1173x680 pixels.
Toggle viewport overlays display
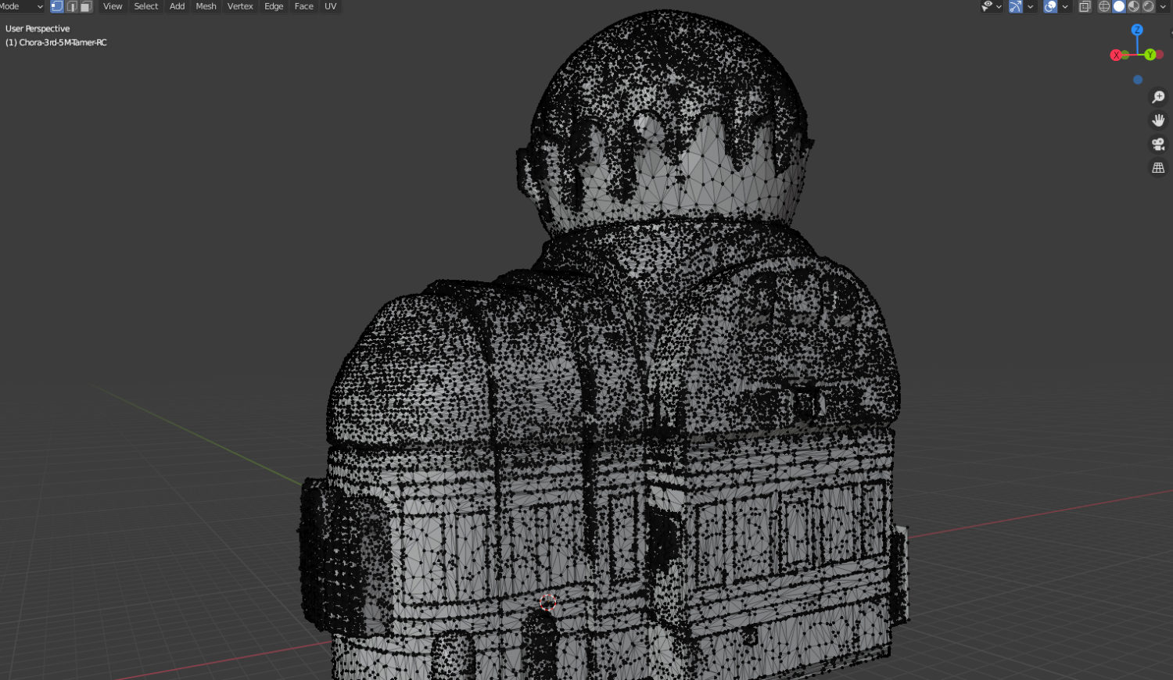coord(1050,6)
